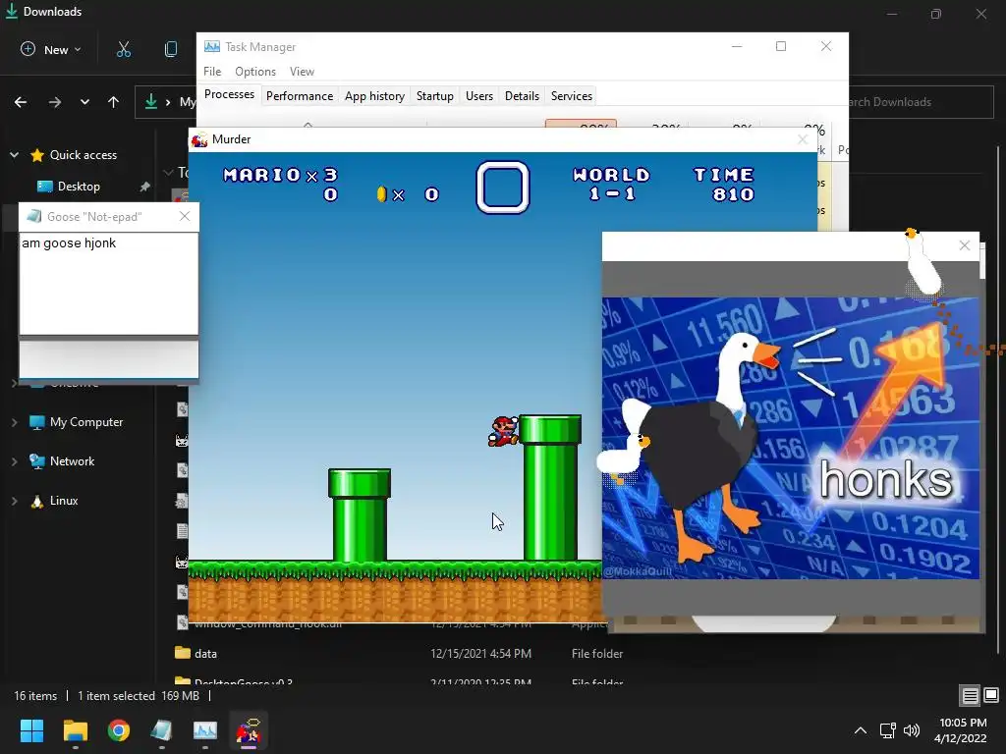Image resolution: width=1006 pixels, height=754 pixels.
Task: Open the Windows Start menu
Action: pos(31,730)
